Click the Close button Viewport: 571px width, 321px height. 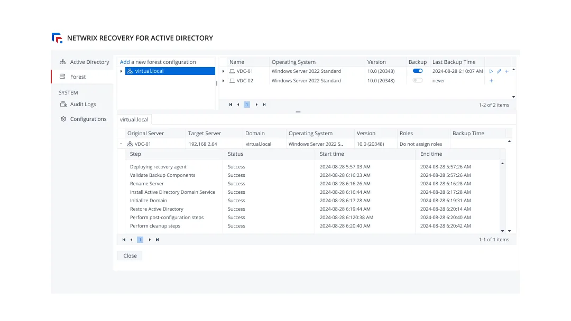pyautogui.click(x=130, y=256)
